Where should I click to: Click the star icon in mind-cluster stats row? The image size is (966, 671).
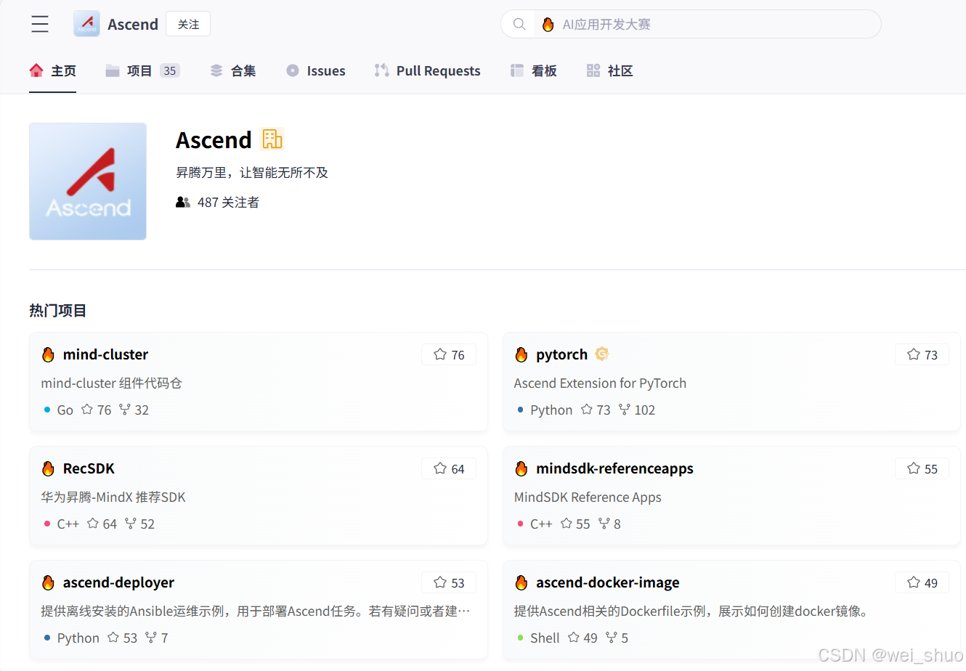point(87,410)
